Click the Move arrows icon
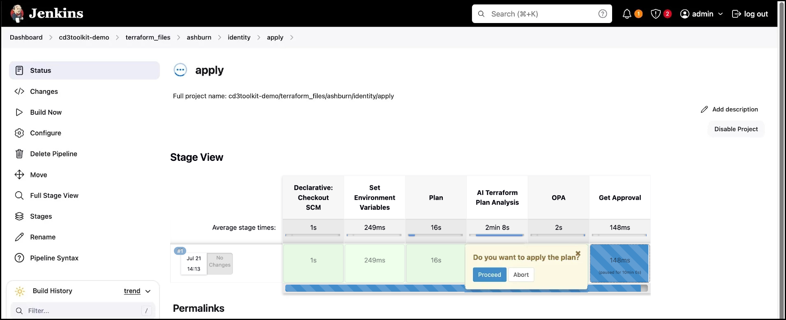Image resolution: width=786 pixels, height=320 pixels. tap(19, 175)
